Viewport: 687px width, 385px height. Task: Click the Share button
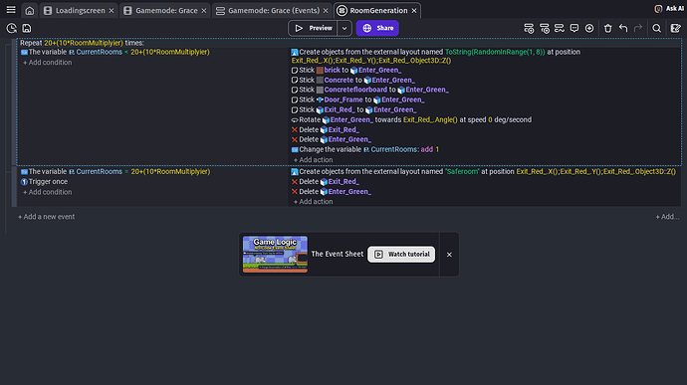(x=377, y=28)
